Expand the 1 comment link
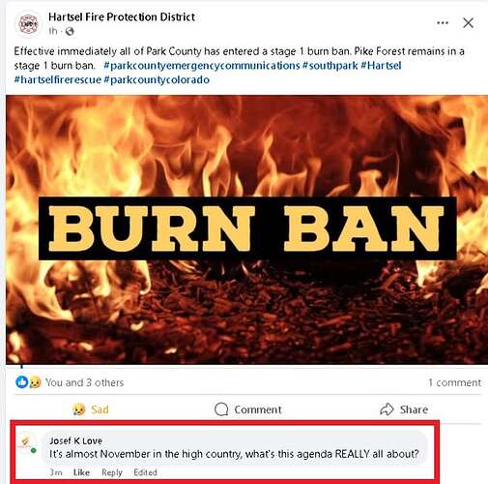Image resolution: width=488 pixels, height=484 pixels. [x=454, y=382]
